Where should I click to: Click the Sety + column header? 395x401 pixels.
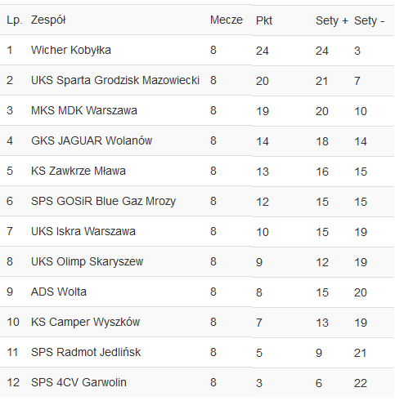pos(332,20)
